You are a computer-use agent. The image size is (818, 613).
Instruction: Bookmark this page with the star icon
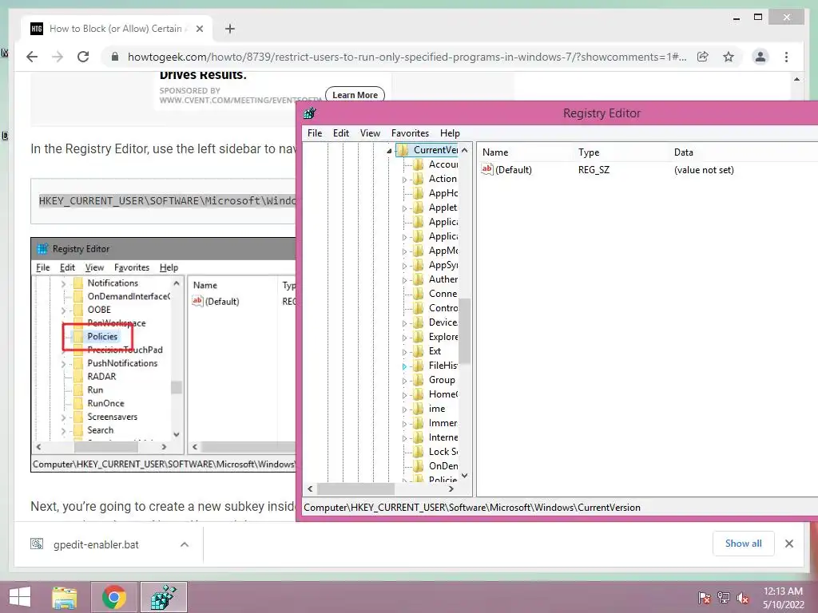729,57
